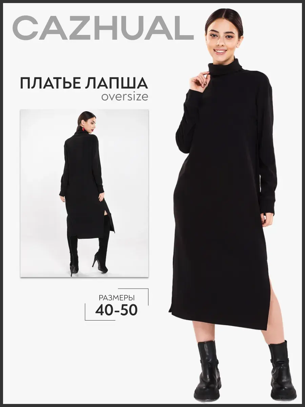Select the 40-50 size range text
The height and width of the screenshot is (407, 305).
coord(117,310)
